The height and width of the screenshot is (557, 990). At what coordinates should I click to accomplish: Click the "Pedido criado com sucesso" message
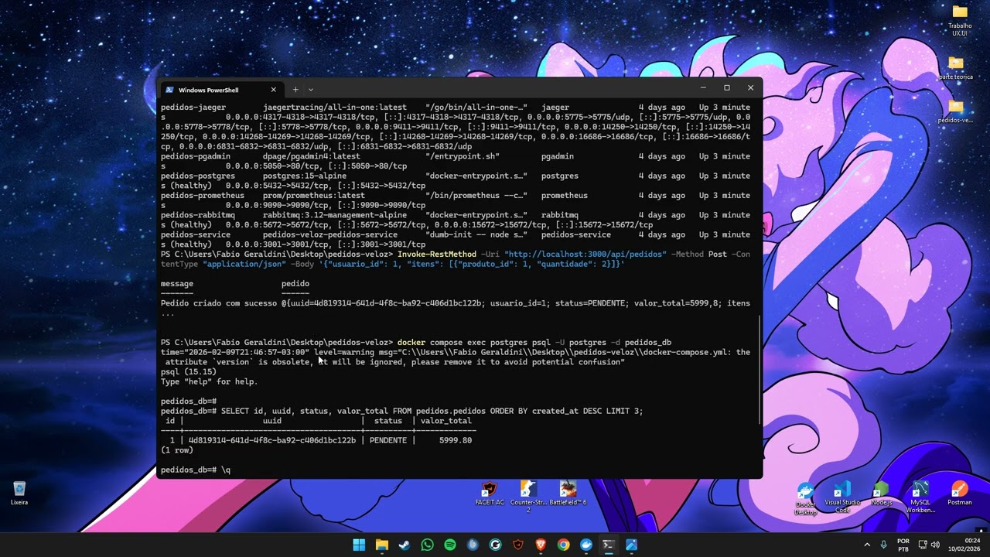[220, 303]
